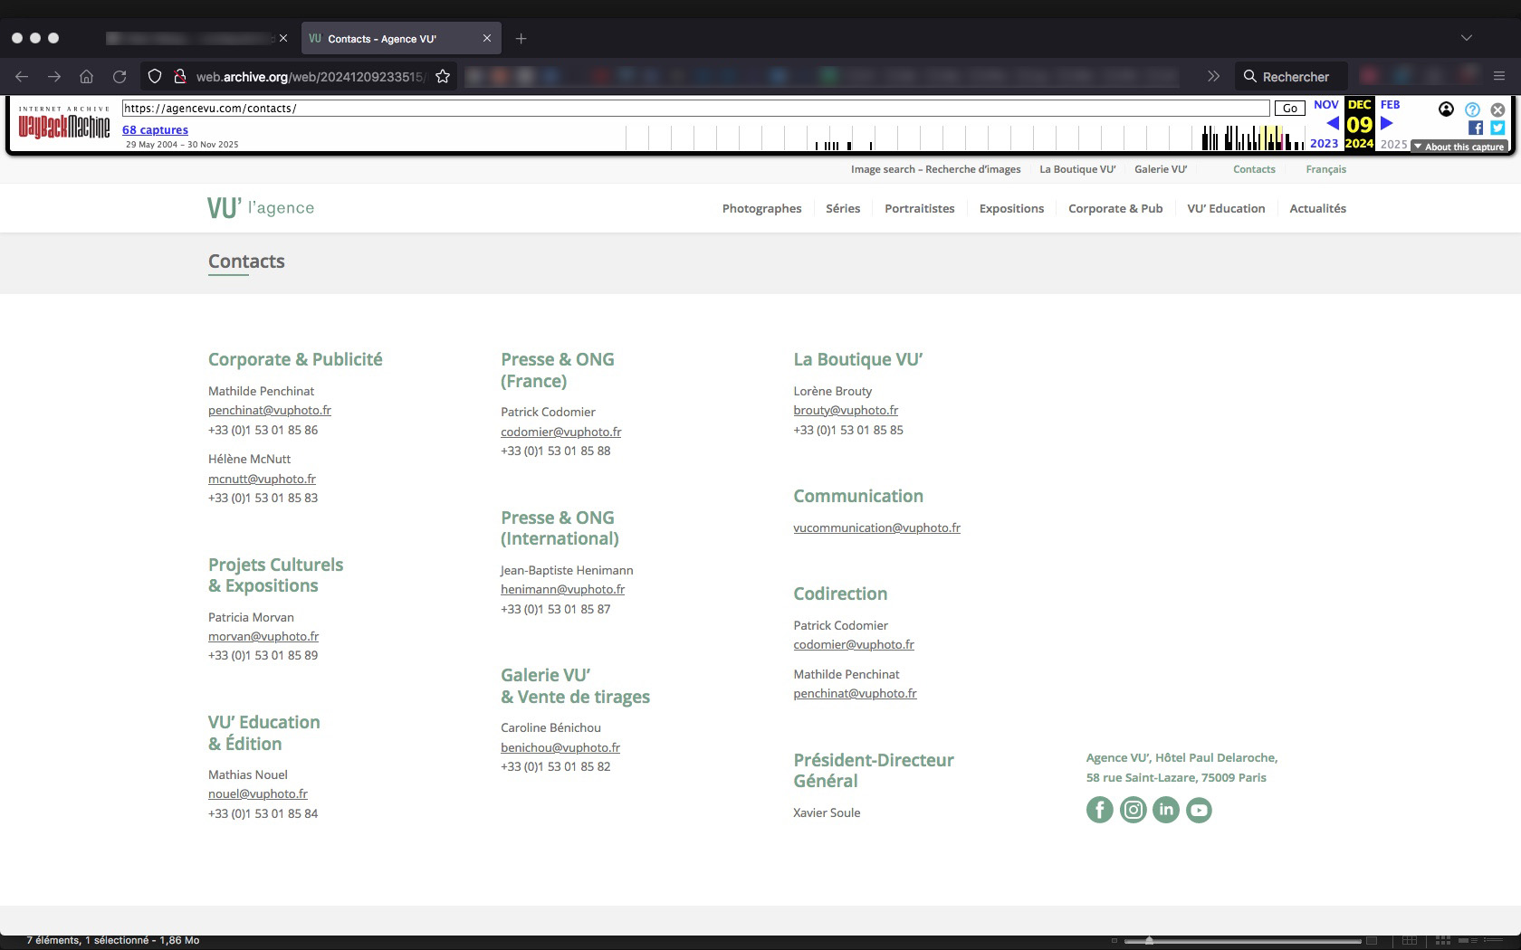Open the email link penchinat@vuphoto.fr
The height and width of the screenshot is (950, 1521).
(270, 410)
